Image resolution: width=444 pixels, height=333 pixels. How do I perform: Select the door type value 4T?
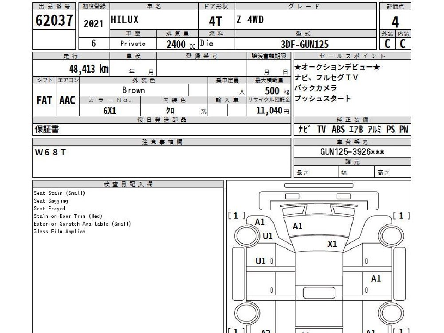click(x=216, y=21)
